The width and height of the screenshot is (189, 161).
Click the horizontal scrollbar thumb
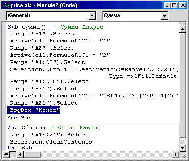click(x=32, y=154)
